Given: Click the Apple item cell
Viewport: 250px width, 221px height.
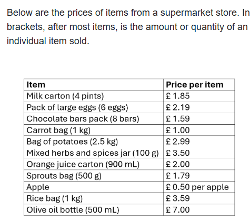Looking at the screenshot, I should (x=94, y=187).
